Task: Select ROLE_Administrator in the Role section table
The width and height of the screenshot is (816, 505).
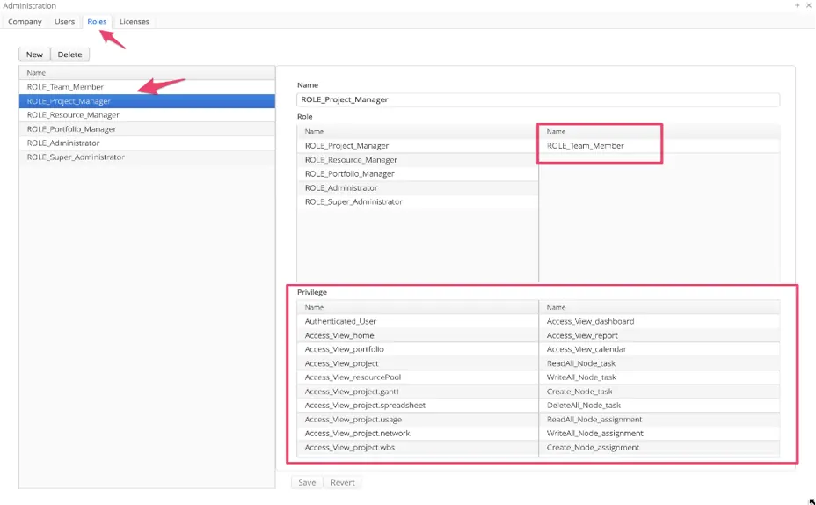Action: tap(418, 188)
